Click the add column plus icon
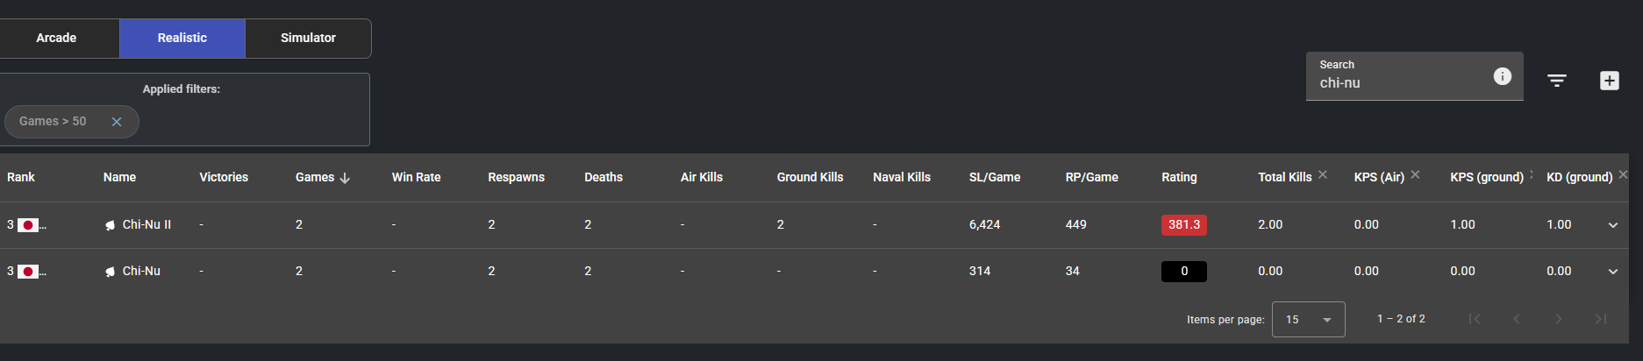This screenshot has width=1643, height=361. point(1609,81)
